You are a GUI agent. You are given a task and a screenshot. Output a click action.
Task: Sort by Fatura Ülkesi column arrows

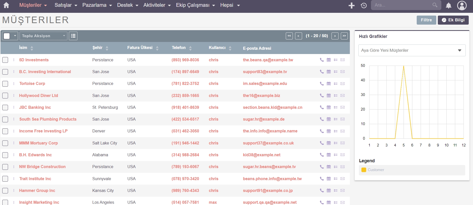tap(157, 48)
